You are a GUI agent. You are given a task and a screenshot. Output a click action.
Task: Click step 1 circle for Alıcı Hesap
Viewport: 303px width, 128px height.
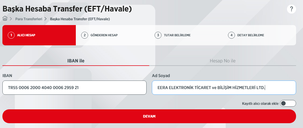click(11, 35)
